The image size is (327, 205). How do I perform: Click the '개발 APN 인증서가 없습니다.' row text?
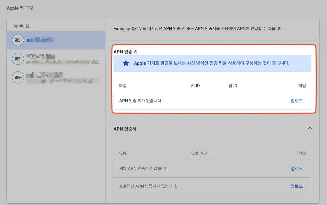(x=144, y=169)
